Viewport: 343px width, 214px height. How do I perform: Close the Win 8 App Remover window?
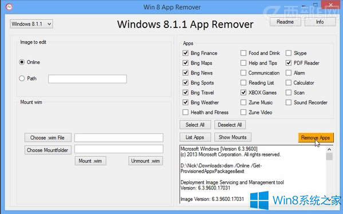click(x=331, y=5)
